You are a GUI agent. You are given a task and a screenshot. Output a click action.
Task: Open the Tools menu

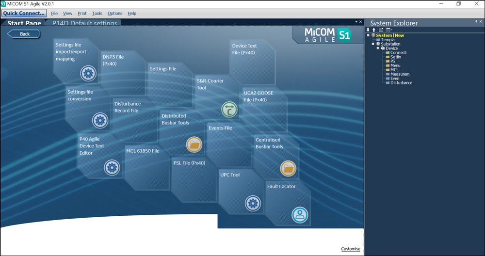(x=97, y=13)
